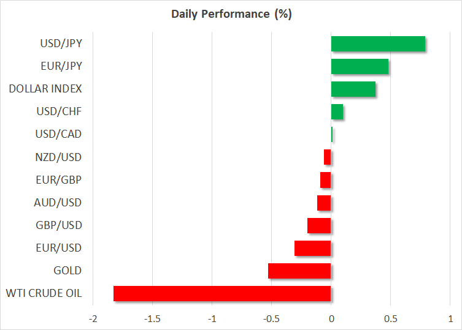Click the red GBP/USD bar
462x330 pixels.
pyautogui.click(x=319, y=225)
